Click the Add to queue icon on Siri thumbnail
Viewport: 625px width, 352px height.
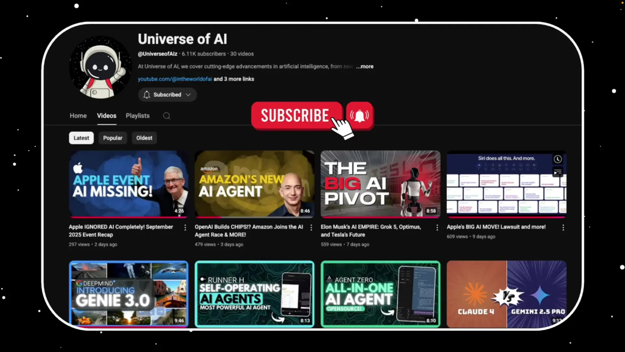[x=558, y=172]
